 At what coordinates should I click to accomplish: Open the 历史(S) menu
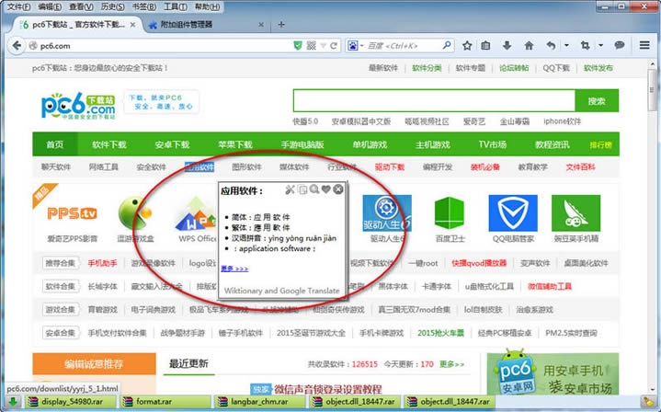(x=112, y=6)
